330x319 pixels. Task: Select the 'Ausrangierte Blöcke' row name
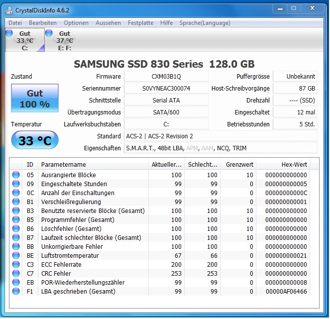pos(68,175)
